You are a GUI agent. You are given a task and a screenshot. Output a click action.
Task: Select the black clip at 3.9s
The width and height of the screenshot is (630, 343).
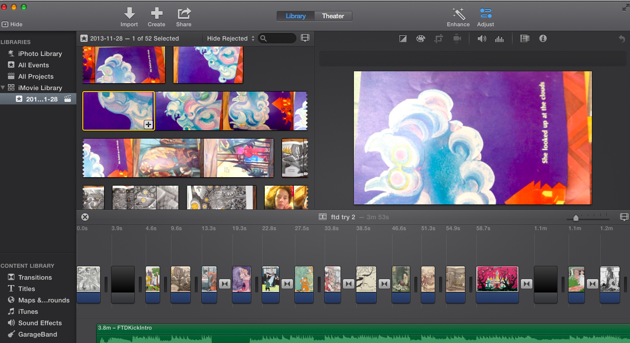pos(122,285)
